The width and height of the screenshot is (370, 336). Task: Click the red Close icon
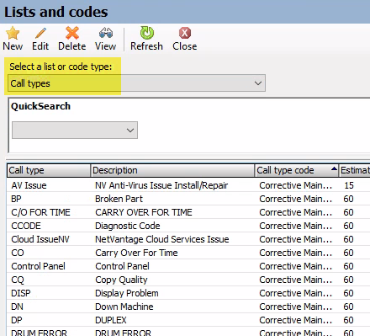pos(185,33)
